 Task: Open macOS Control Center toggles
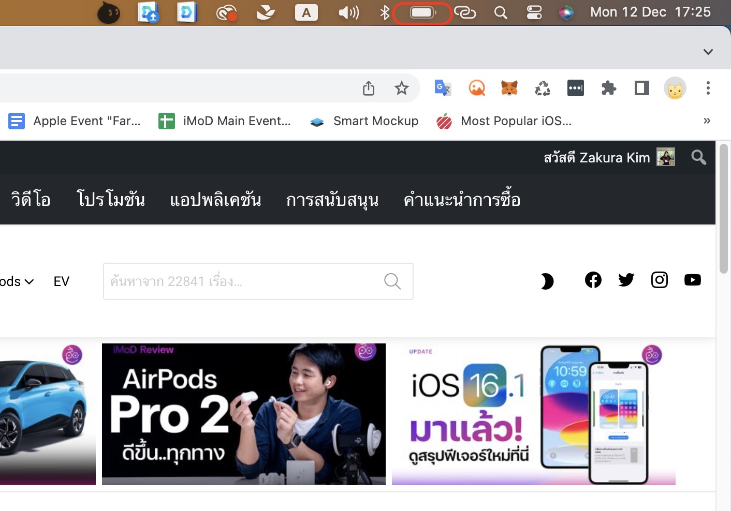coord(534,12)
